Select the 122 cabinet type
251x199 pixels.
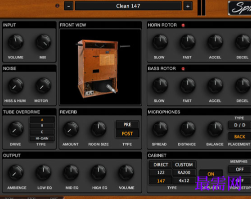(161, 172)
